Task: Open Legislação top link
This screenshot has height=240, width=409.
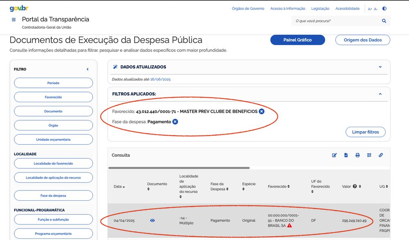Action: coord(320,9)
